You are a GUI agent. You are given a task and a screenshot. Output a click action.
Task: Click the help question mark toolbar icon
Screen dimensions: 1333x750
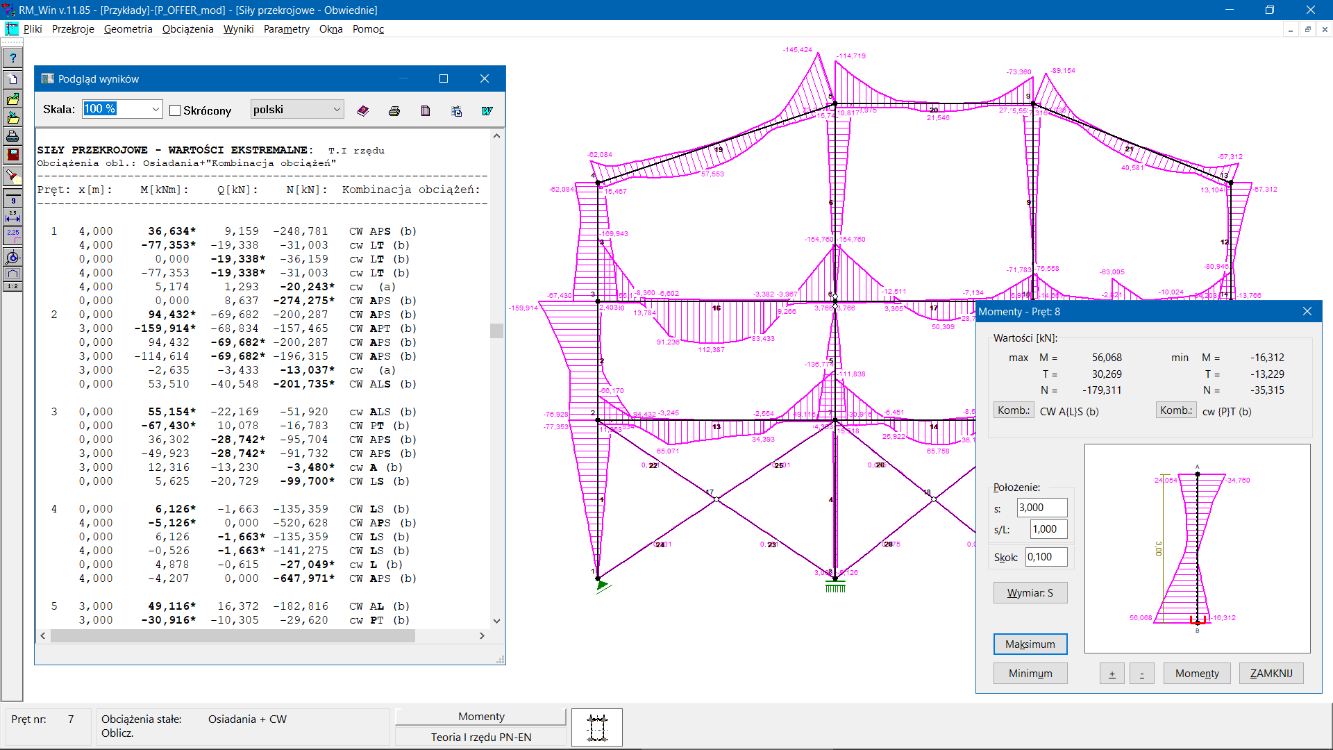[x=12, y=58]
